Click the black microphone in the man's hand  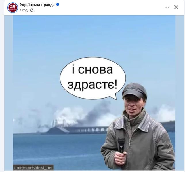point(121,145)
